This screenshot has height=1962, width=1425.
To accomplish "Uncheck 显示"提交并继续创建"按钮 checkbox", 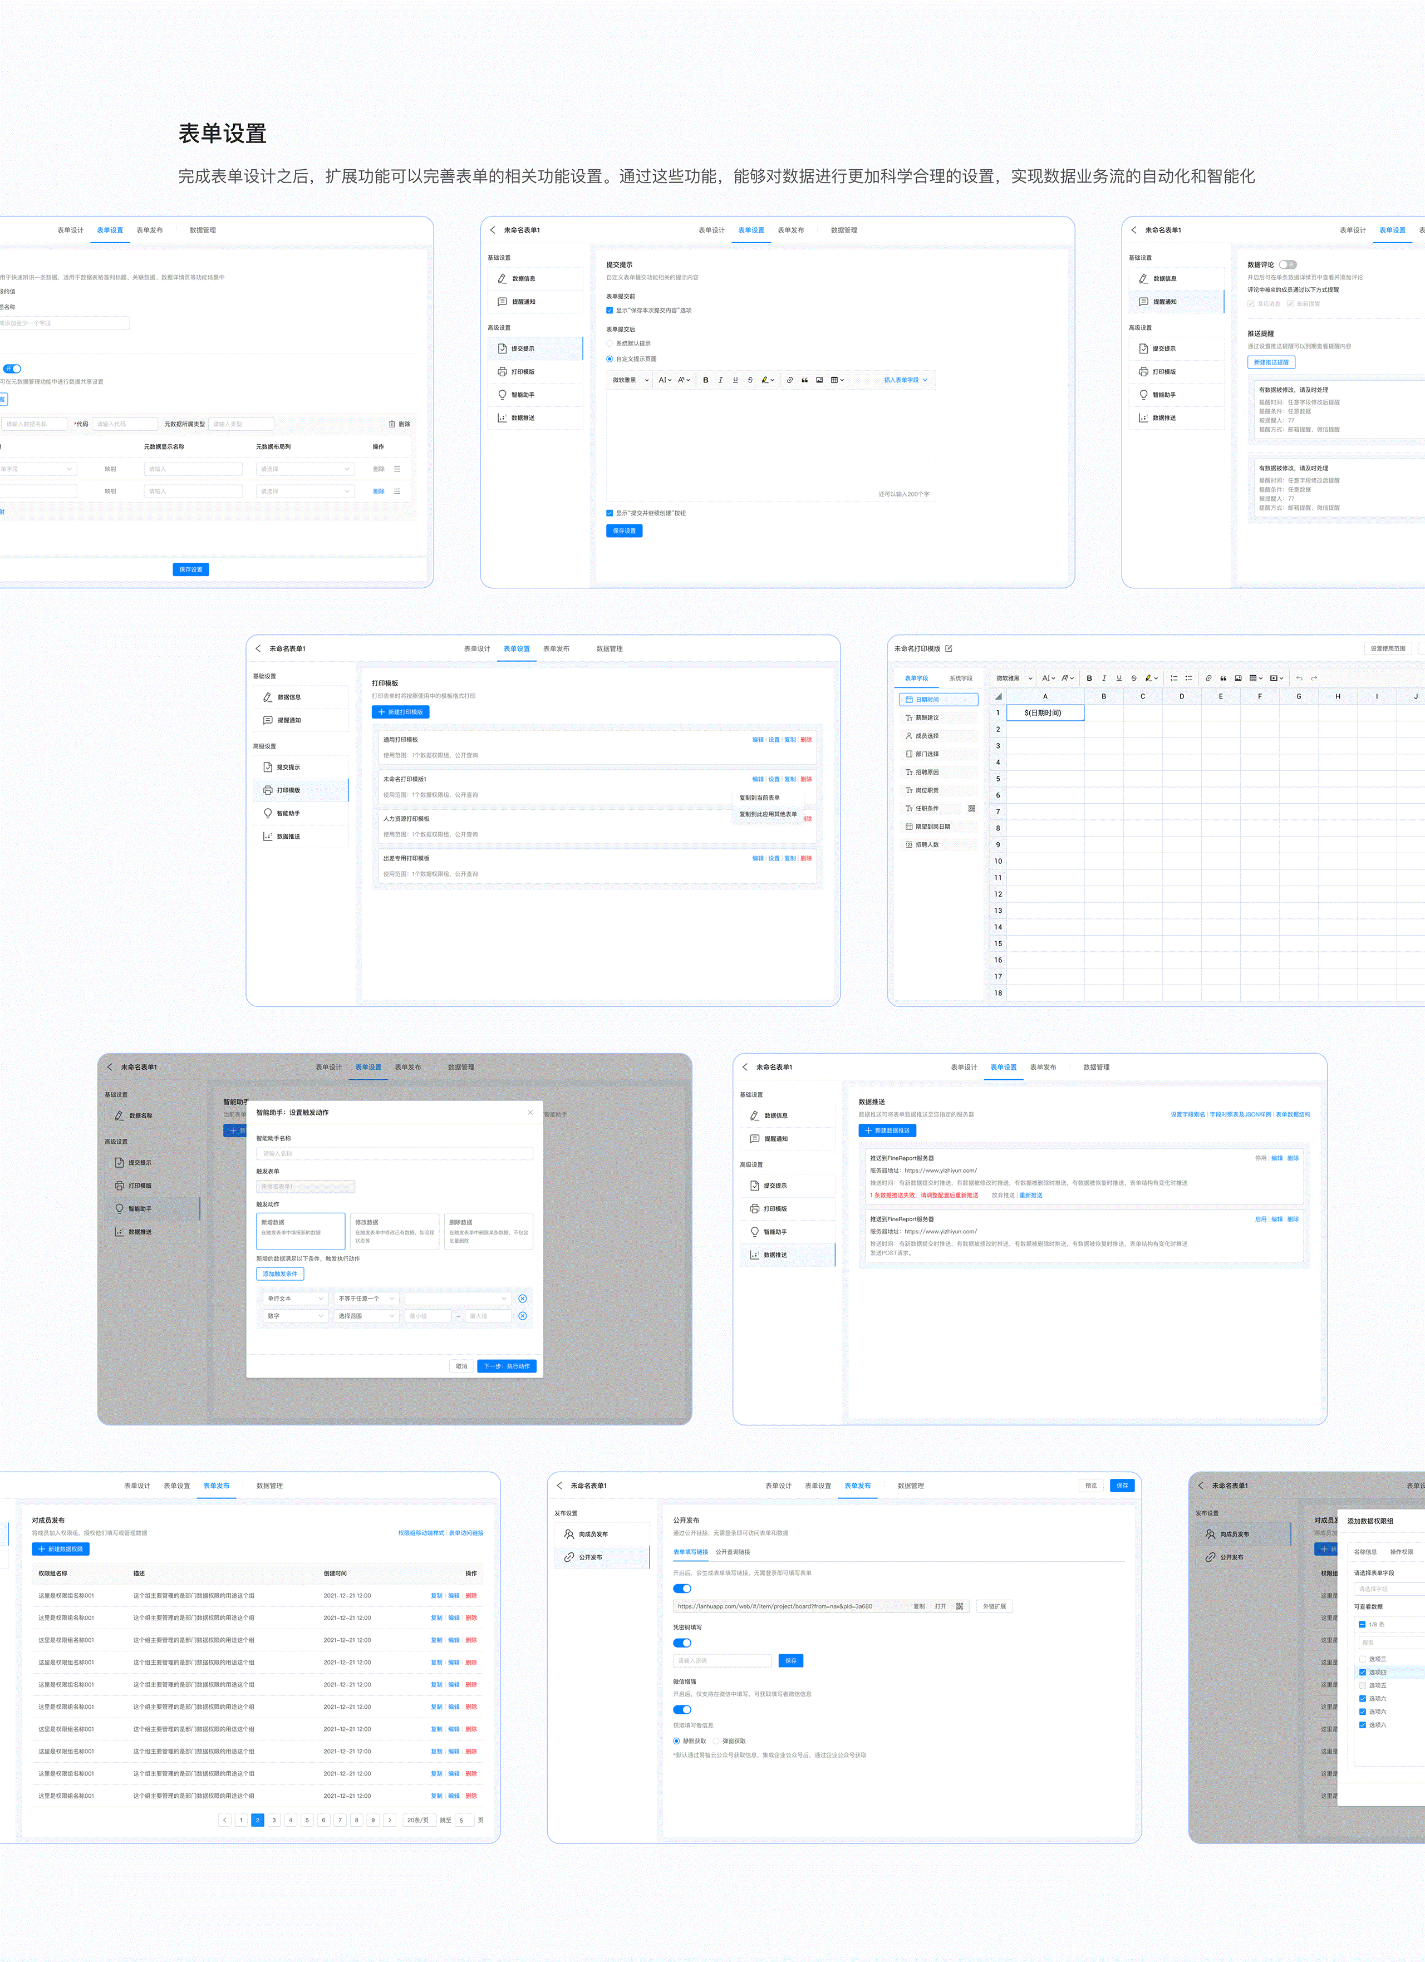I will (609, 513).
